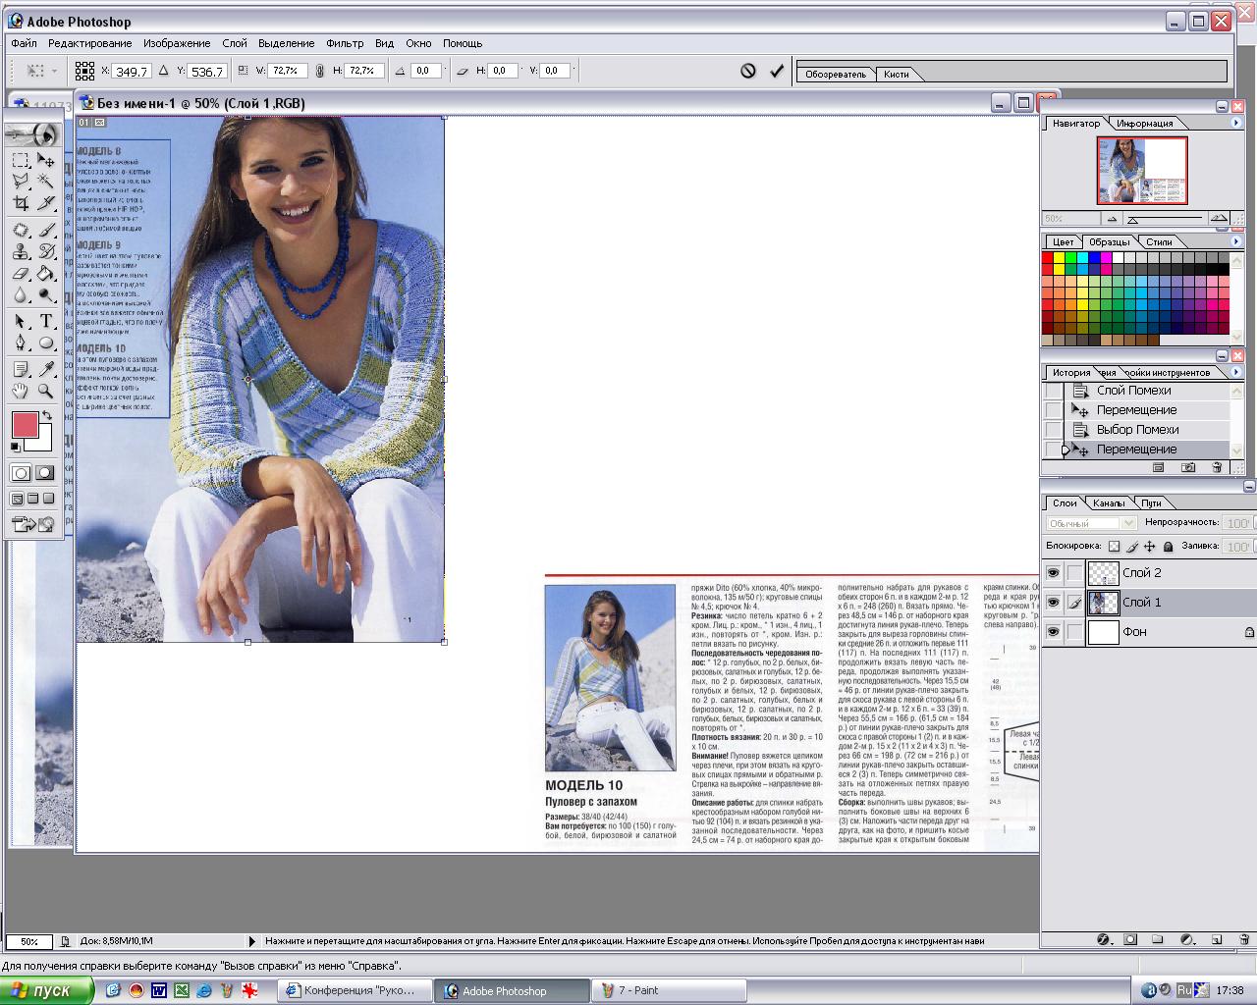Choose the Paint Bucket tool
This screenshot has height=1005, width=1257.
[x=45, y=274]
